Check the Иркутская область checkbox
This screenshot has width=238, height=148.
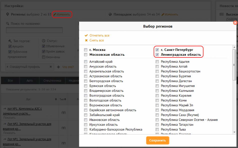pyautogui.click(x=86, y=125)
